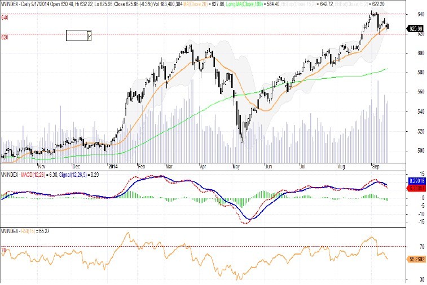
Task: Click the May label on the time axis
Action: [x=236, y=167]
